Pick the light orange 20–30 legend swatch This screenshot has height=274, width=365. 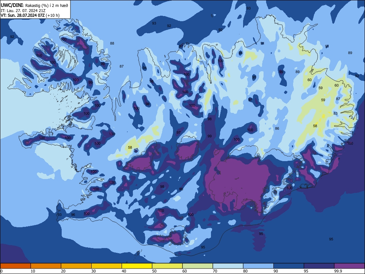click(76, 266)
